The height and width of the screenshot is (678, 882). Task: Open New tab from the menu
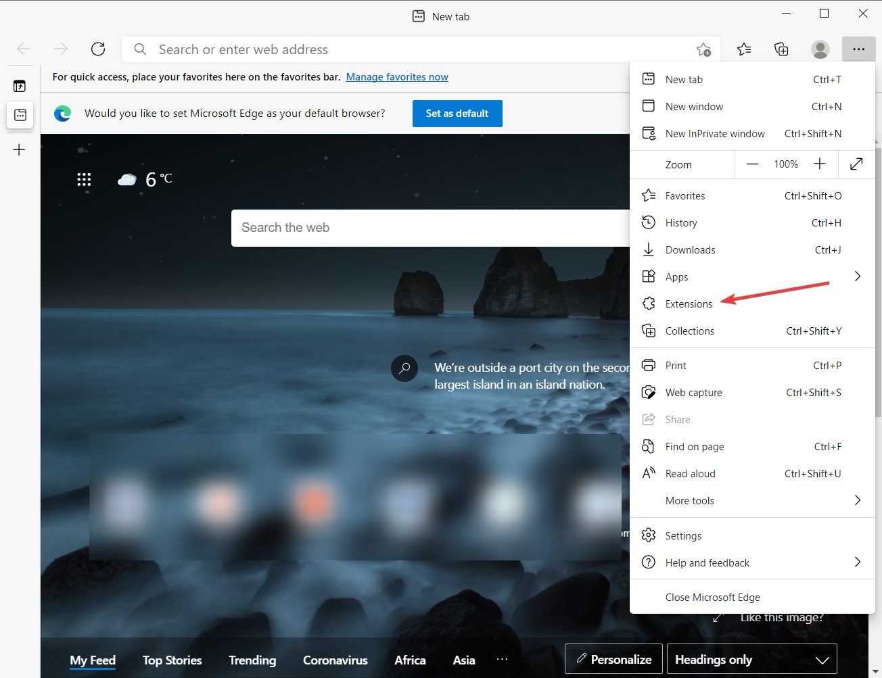coord(752,79)
